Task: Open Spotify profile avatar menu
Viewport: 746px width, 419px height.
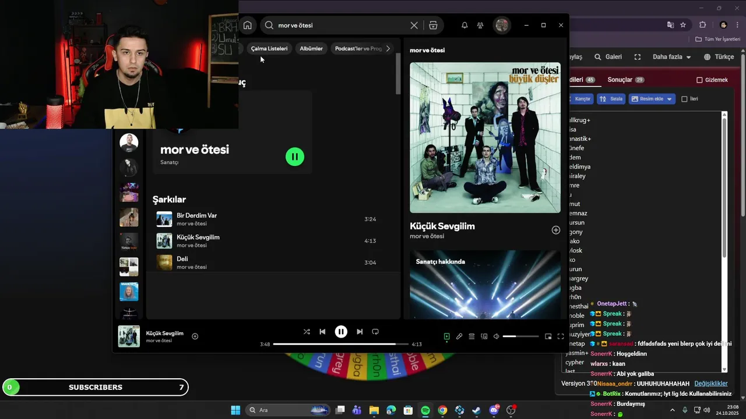Action: (502, 25)
